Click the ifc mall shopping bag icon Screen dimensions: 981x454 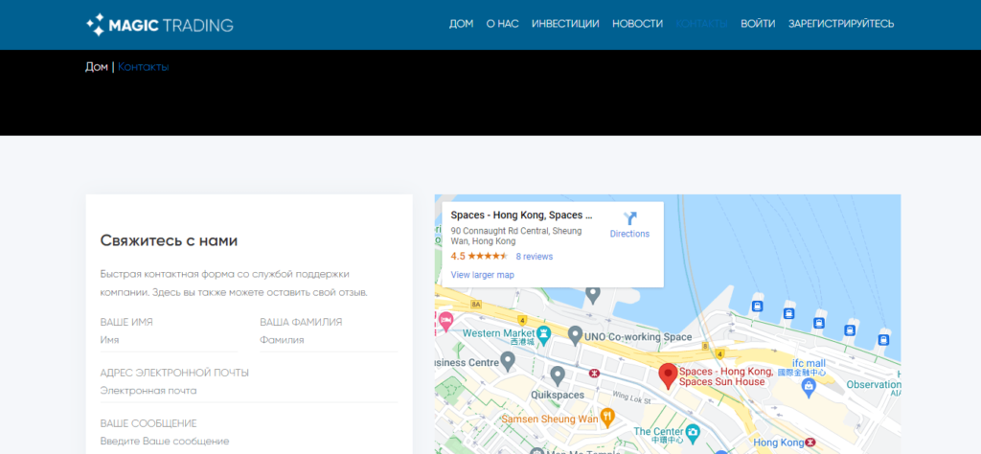pos(809,388)
